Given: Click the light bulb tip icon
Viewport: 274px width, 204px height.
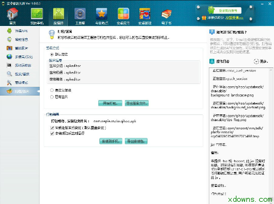Looking at the screenshot, I should (x=51, y=34).
